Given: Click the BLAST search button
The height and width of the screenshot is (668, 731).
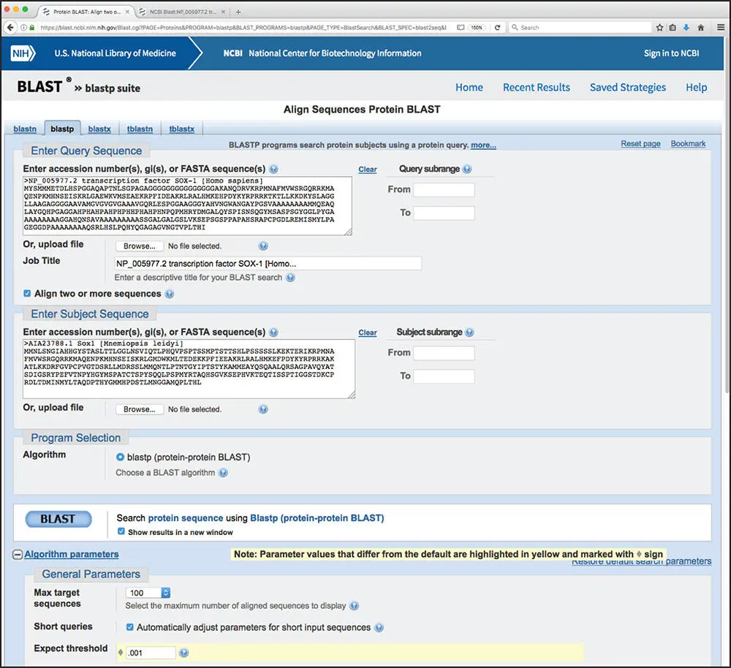Looking at the screenshot, I should tap(58, 519).
